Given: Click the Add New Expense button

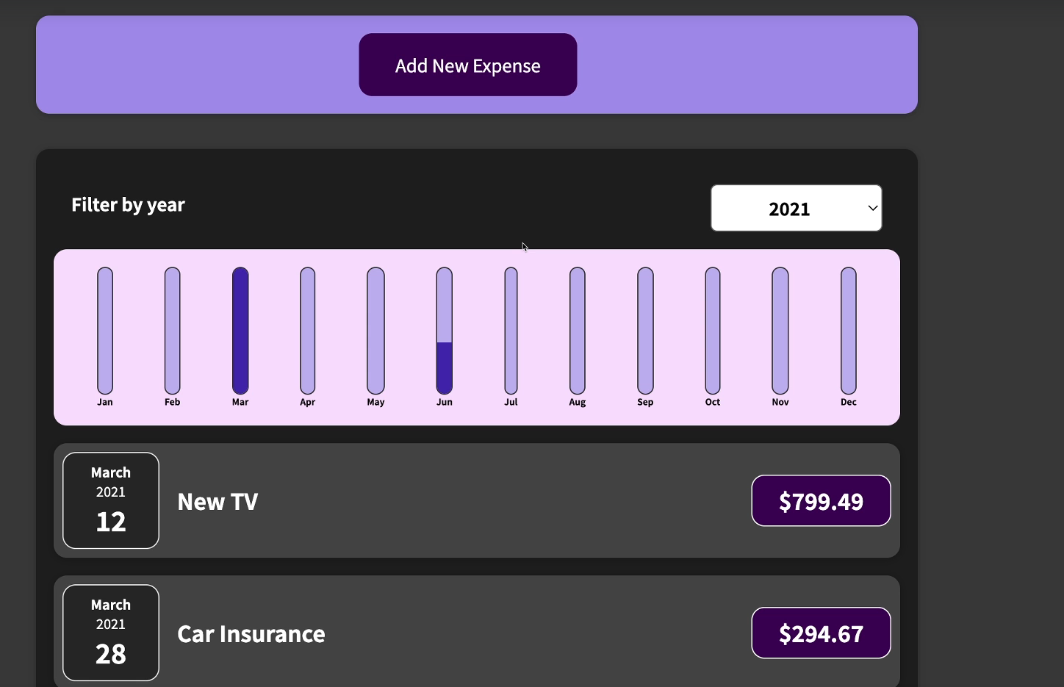Looking at the screenshot, I should 467,65.
